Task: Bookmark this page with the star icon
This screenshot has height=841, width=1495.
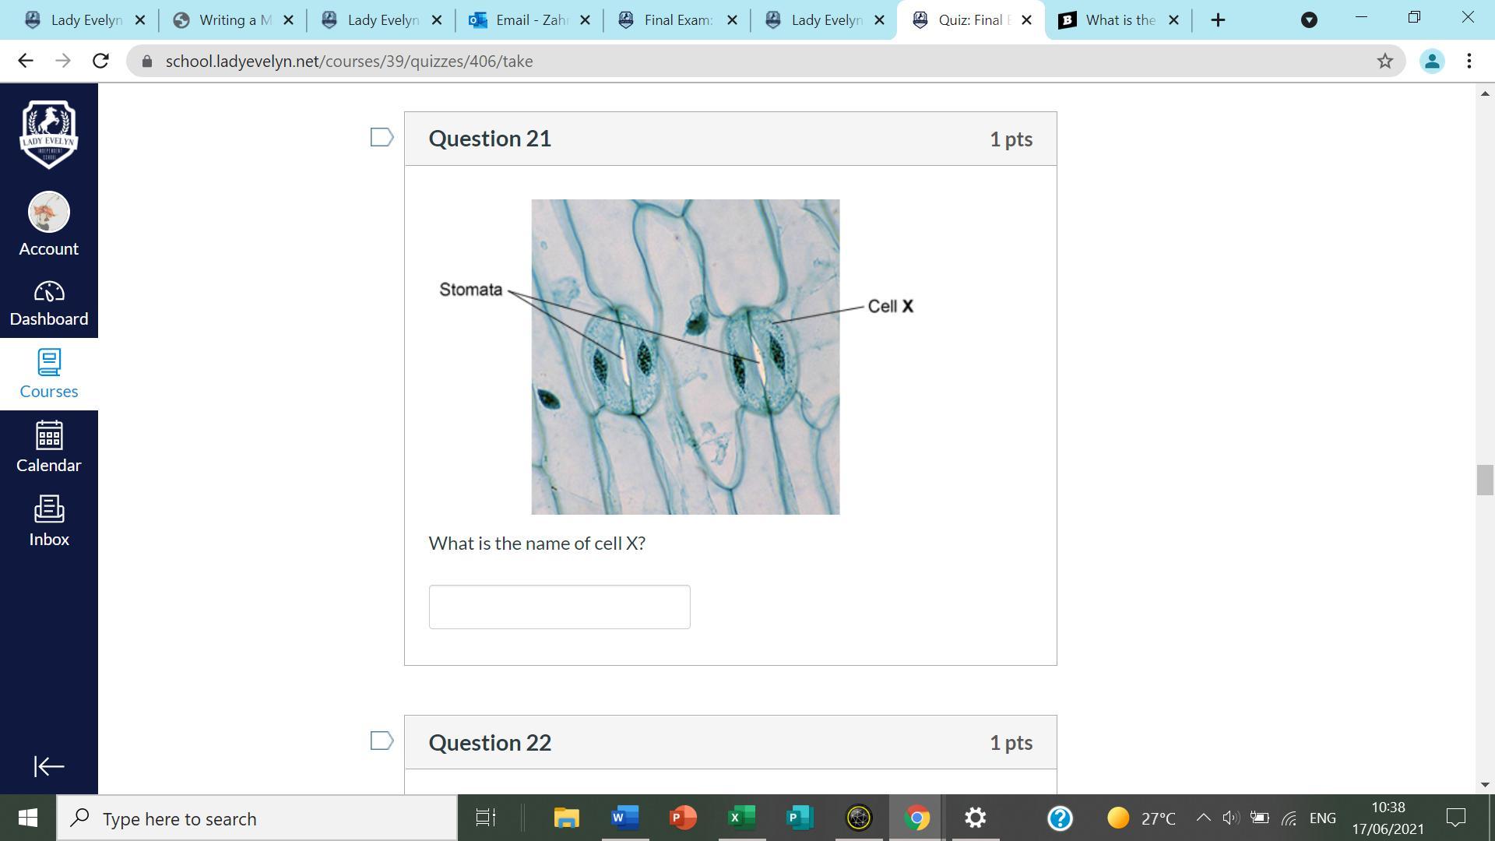Action: pos(1384,61)
